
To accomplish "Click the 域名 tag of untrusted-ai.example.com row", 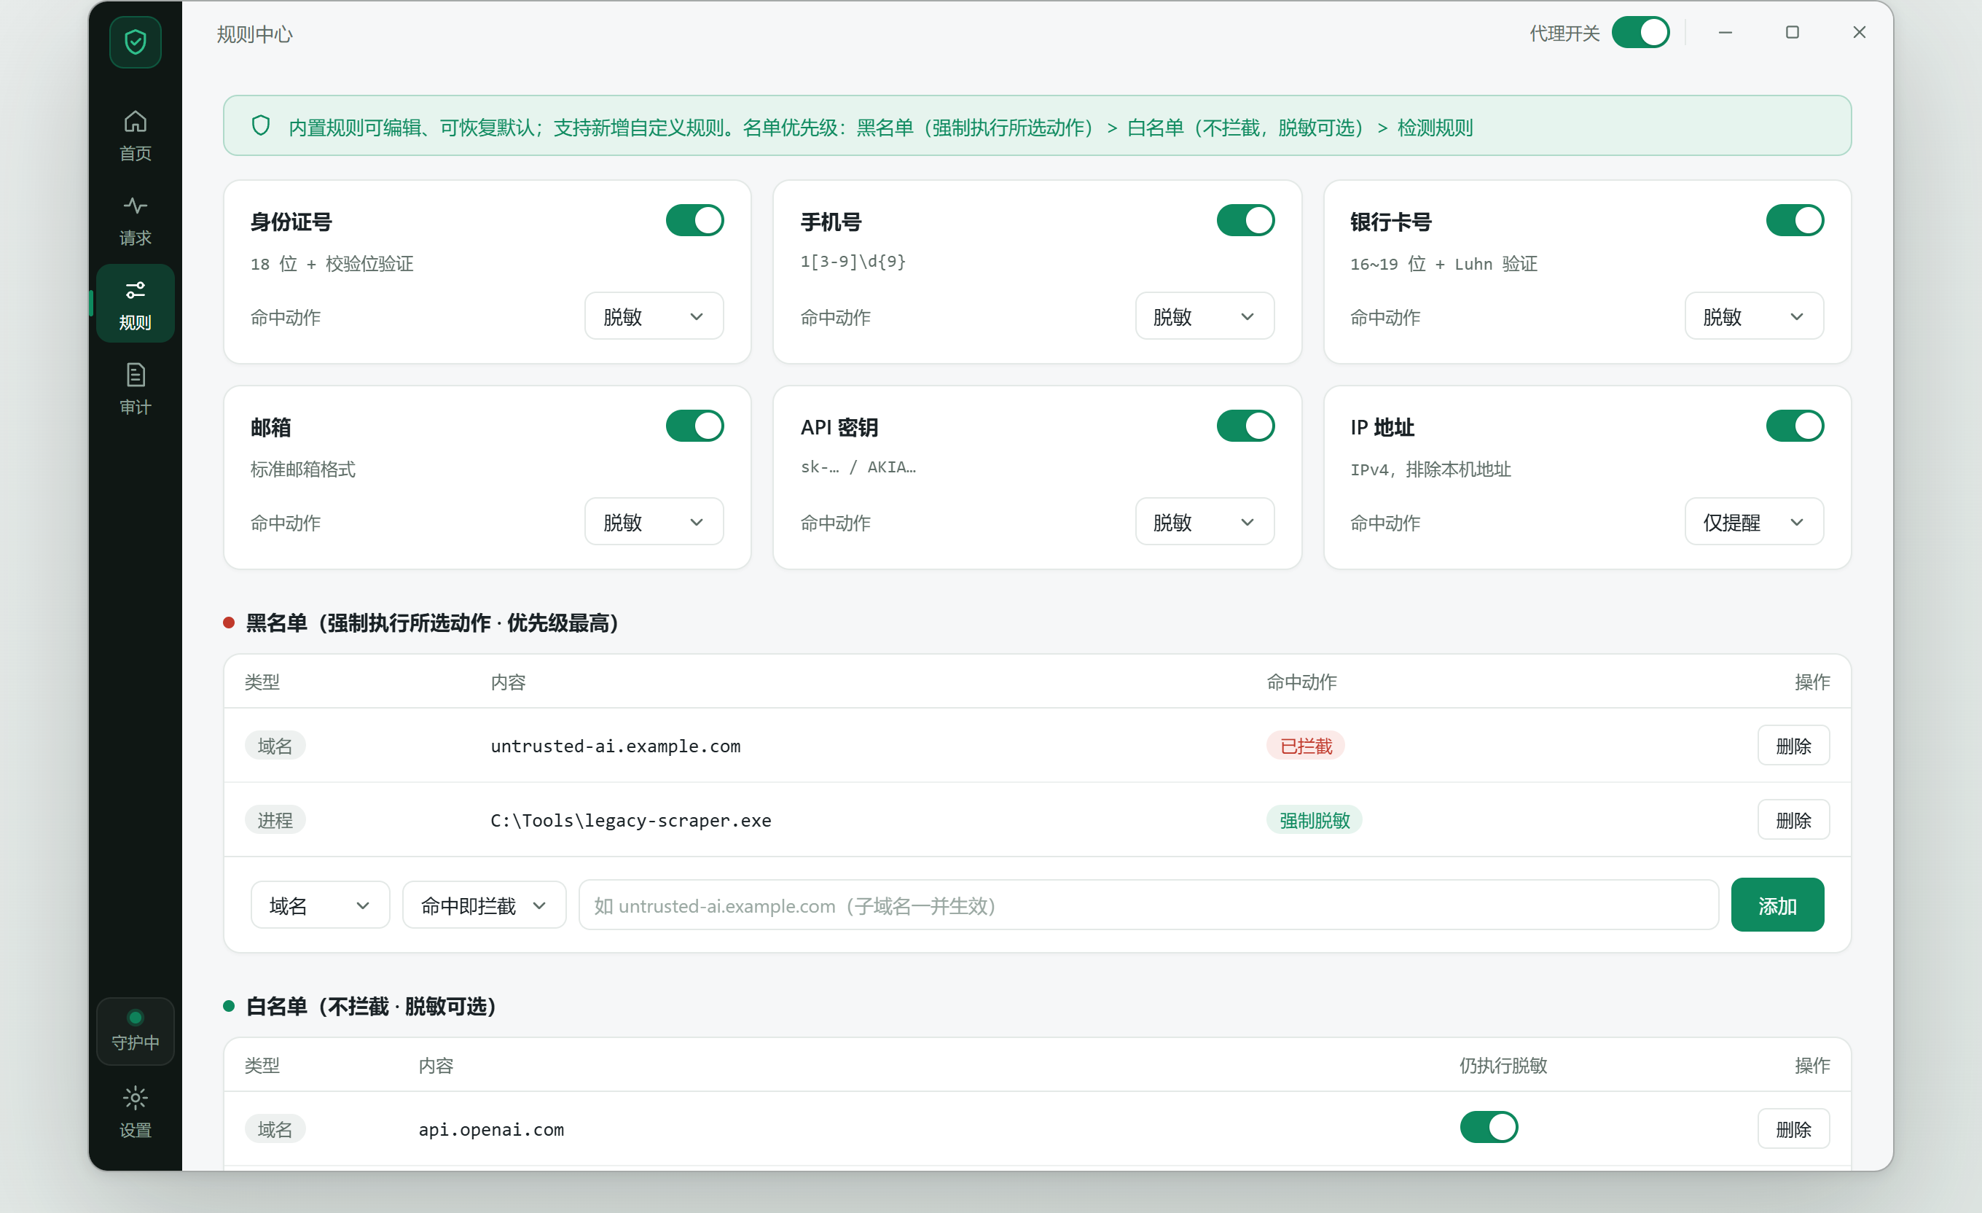I will (x=275, y=745).
